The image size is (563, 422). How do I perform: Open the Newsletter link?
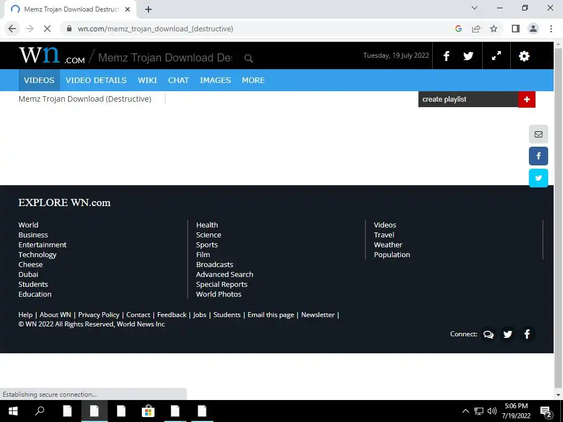pyautogui.click(x=318, y=315)
